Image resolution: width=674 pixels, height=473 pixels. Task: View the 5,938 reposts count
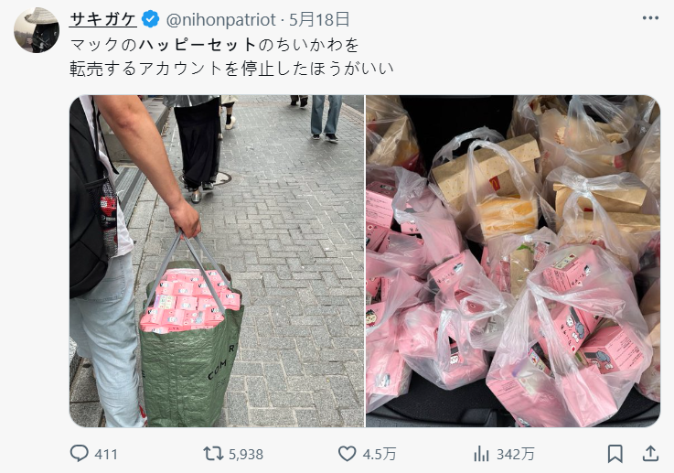[x=246, y=454]
